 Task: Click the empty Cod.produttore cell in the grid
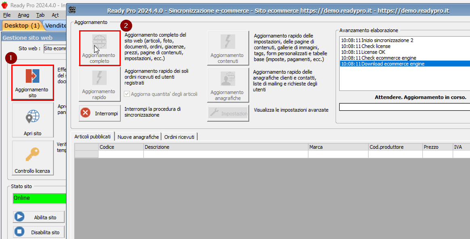pos(396,154)
